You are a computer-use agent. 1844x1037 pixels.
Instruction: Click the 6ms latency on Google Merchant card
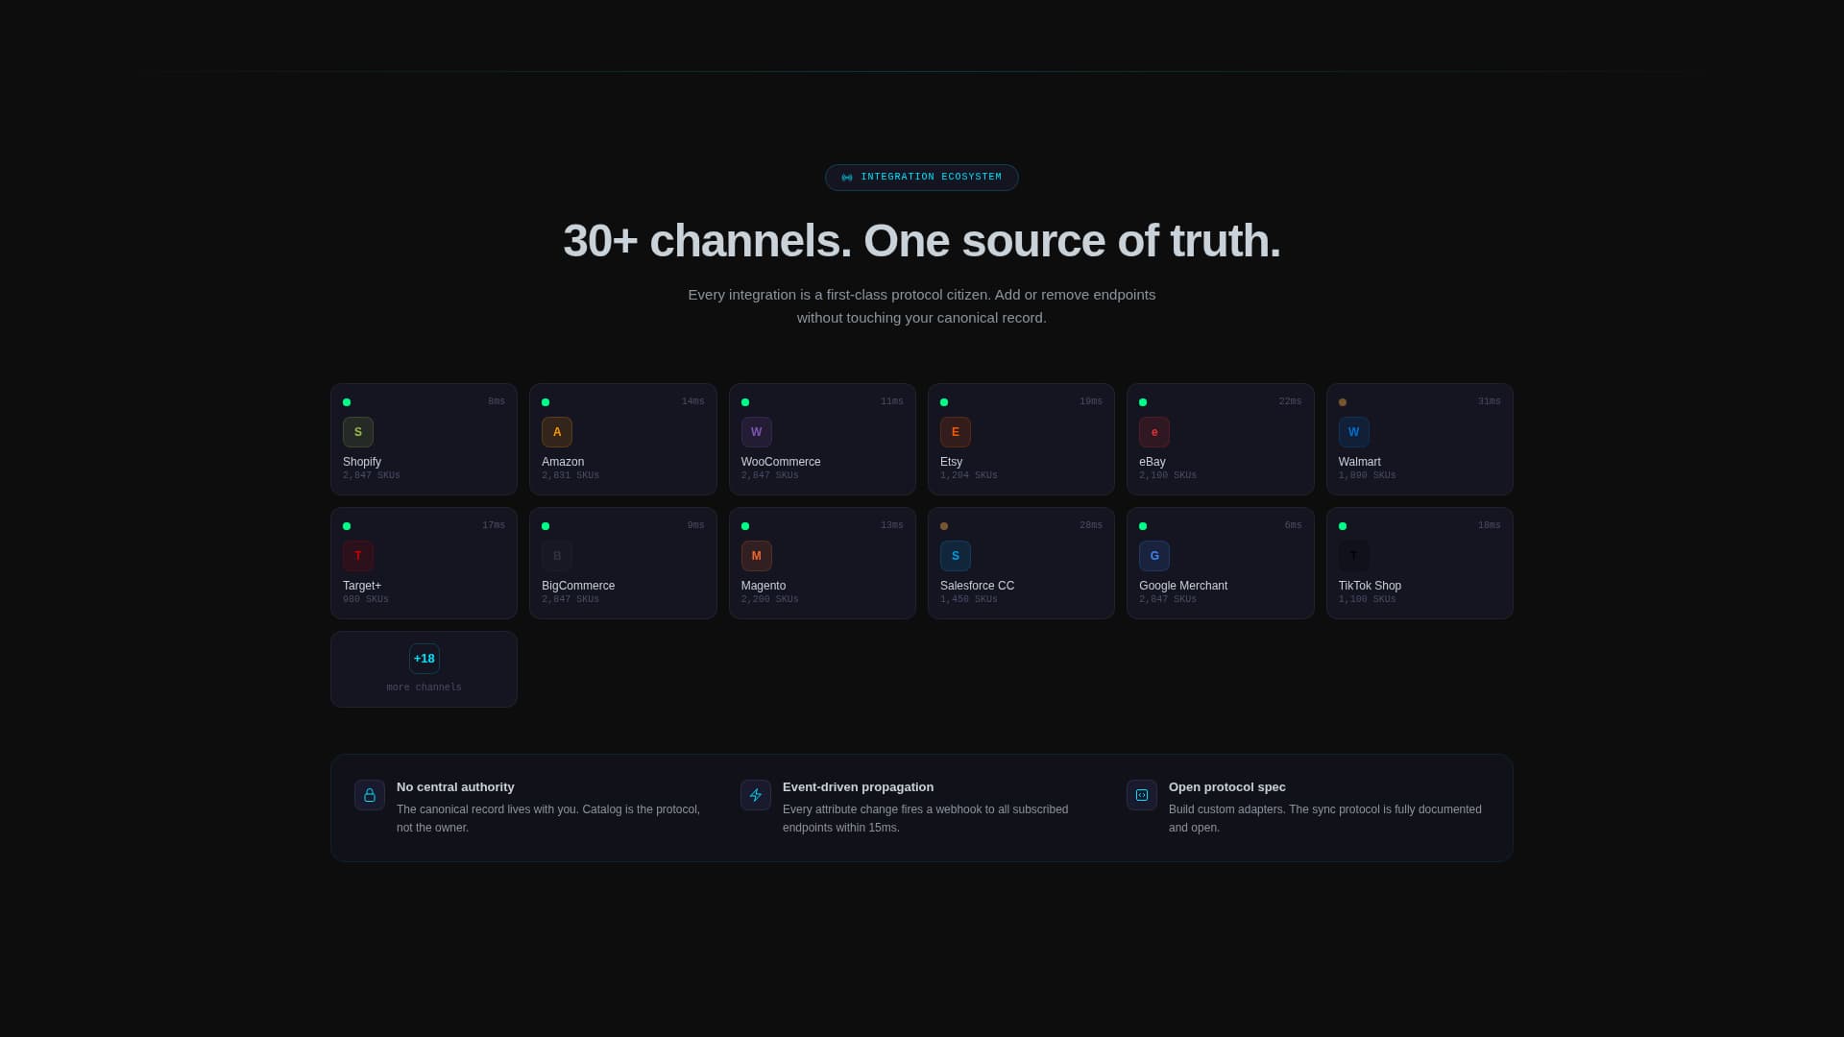coord(1294,526)
